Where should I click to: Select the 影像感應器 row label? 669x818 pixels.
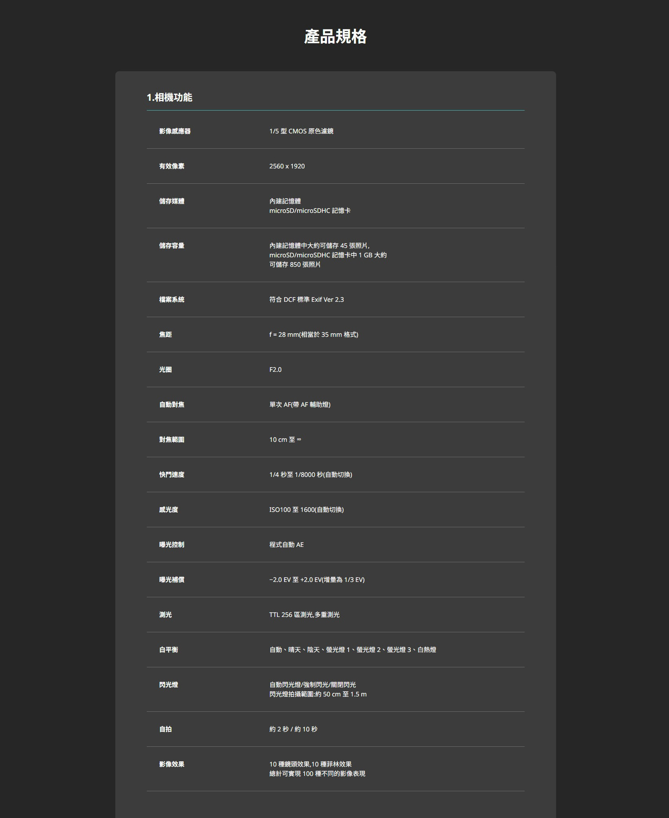175,131
